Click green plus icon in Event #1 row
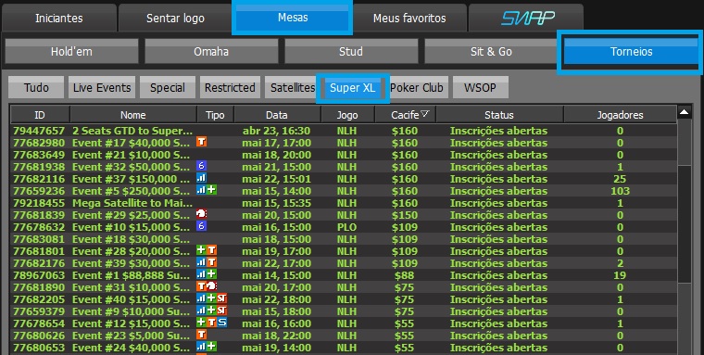This screenshot has width=704, height=355. [x=211, y=274]
